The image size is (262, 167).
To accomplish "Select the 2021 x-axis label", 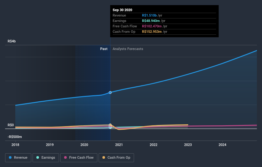I will 119,145.
